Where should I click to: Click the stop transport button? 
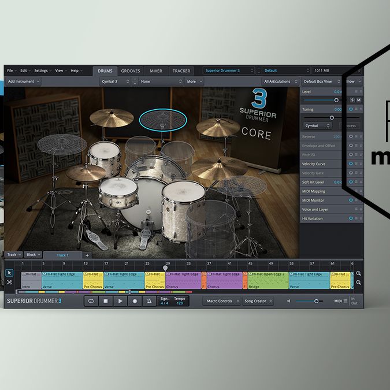[106, 301]
